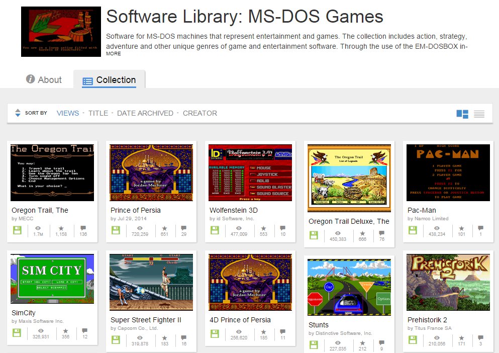The image size is (499, 353).
Task: Click floppy disk icon on Pac-Man
Action: pyautogui.click(x=413, y=230)
